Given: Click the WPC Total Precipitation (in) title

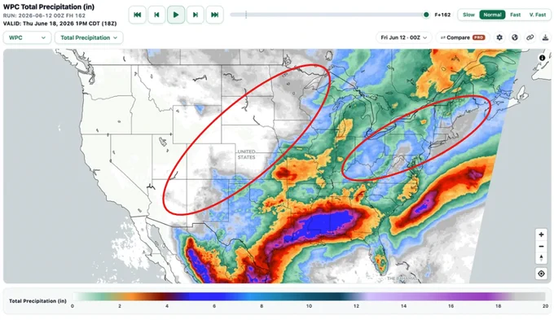Looking at the screenshot, I should [x=49, y=7].
